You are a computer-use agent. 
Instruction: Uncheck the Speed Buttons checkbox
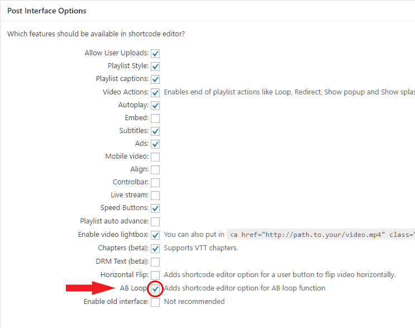(155, 208)
